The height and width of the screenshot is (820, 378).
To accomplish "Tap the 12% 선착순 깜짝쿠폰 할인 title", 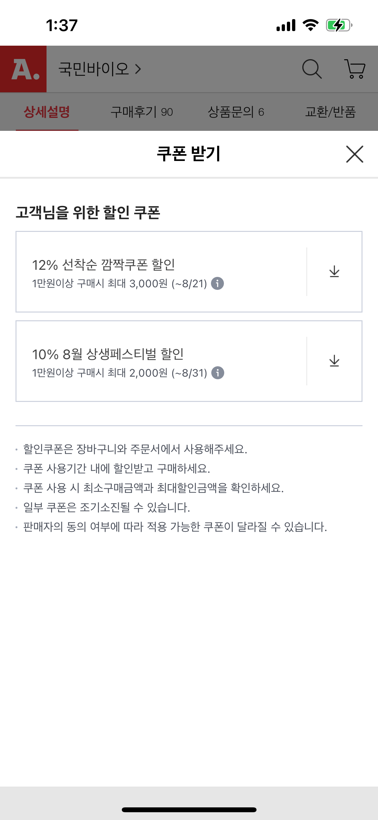I will tap(103, 265).
